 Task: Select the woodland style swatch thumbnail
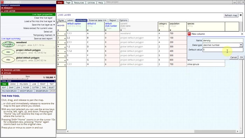click(x=8, y=44)
